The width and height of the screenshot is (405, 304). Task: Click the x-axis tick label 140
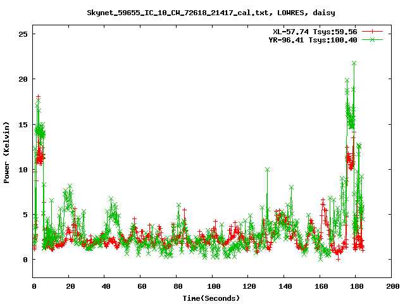(x=285, y=286)
